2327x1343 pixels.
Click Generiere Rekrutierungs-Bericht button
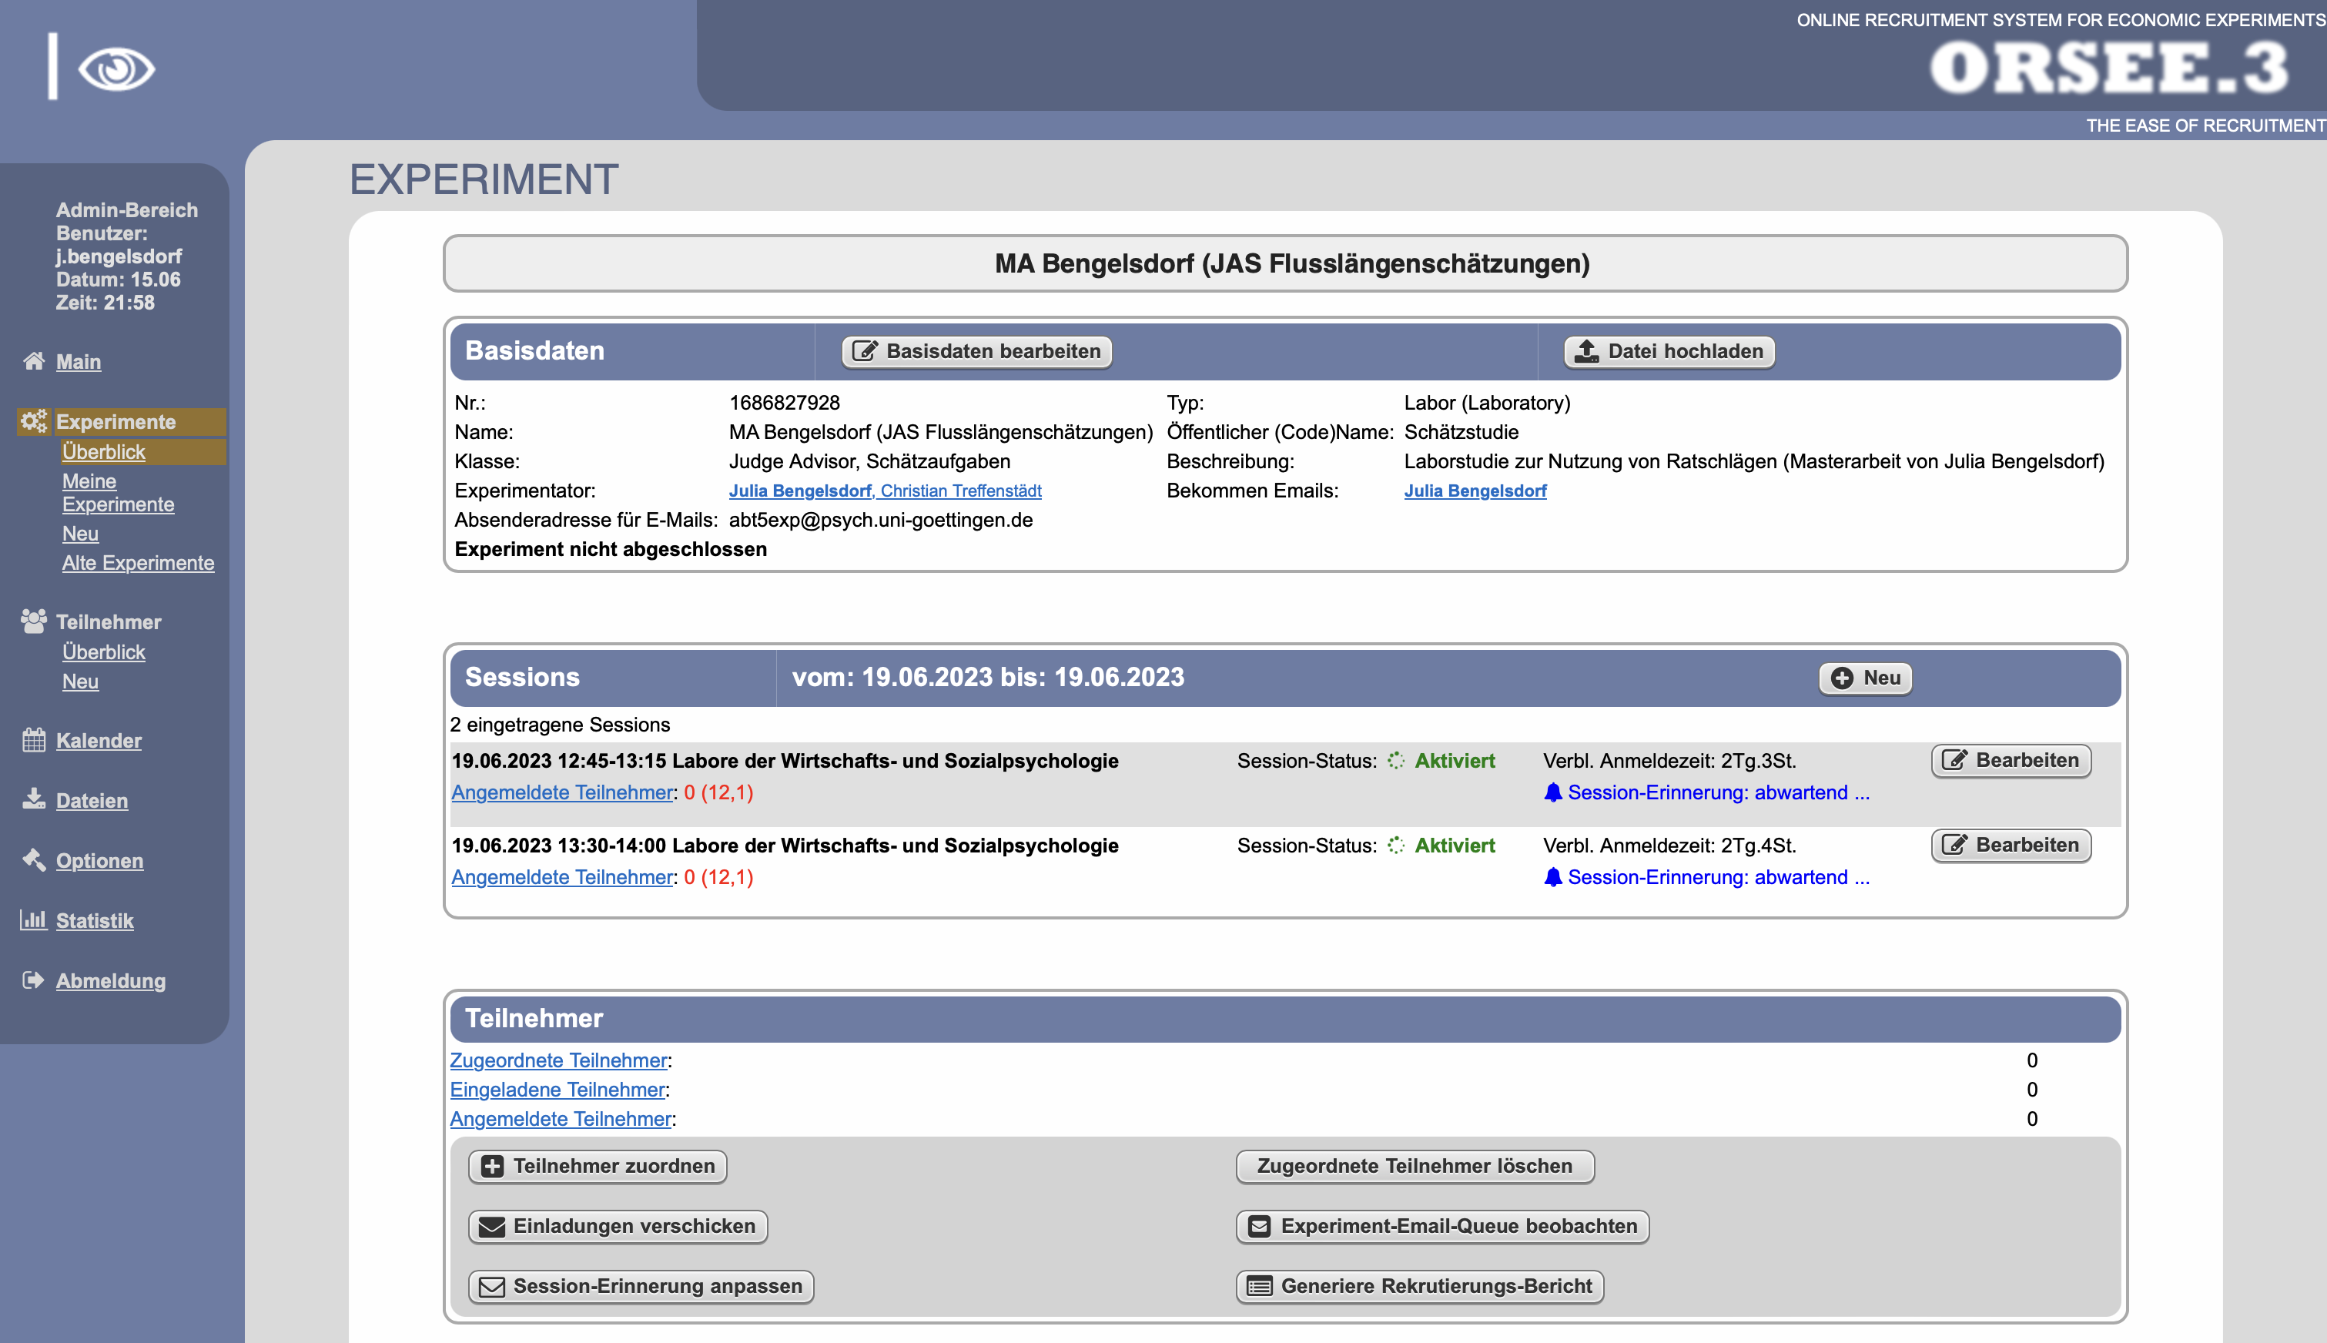pos(1419,1286)
